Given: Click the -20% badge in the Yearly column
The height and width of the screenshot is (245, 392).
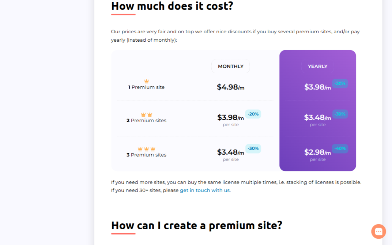Looking at the screenshot, I should tap(340, 83).
